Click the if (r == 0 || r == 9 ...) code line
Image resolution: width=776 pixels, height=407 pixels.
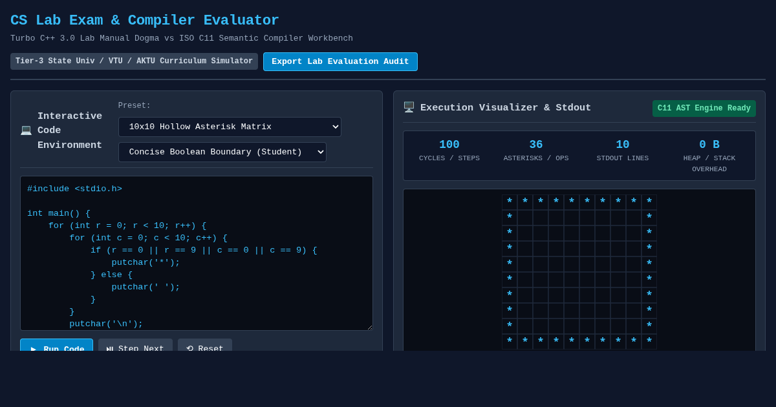[204, 250]
